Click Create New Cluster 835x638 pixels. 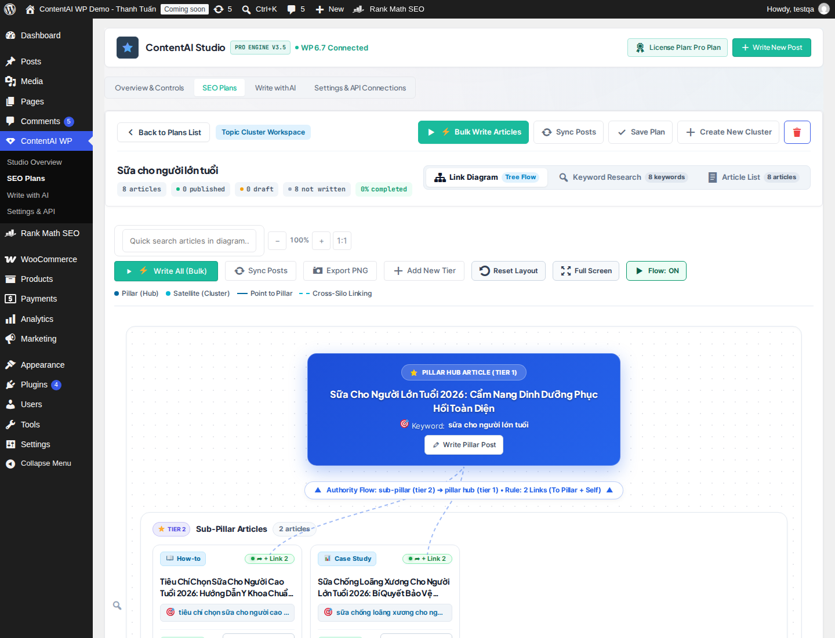(728, 132)
